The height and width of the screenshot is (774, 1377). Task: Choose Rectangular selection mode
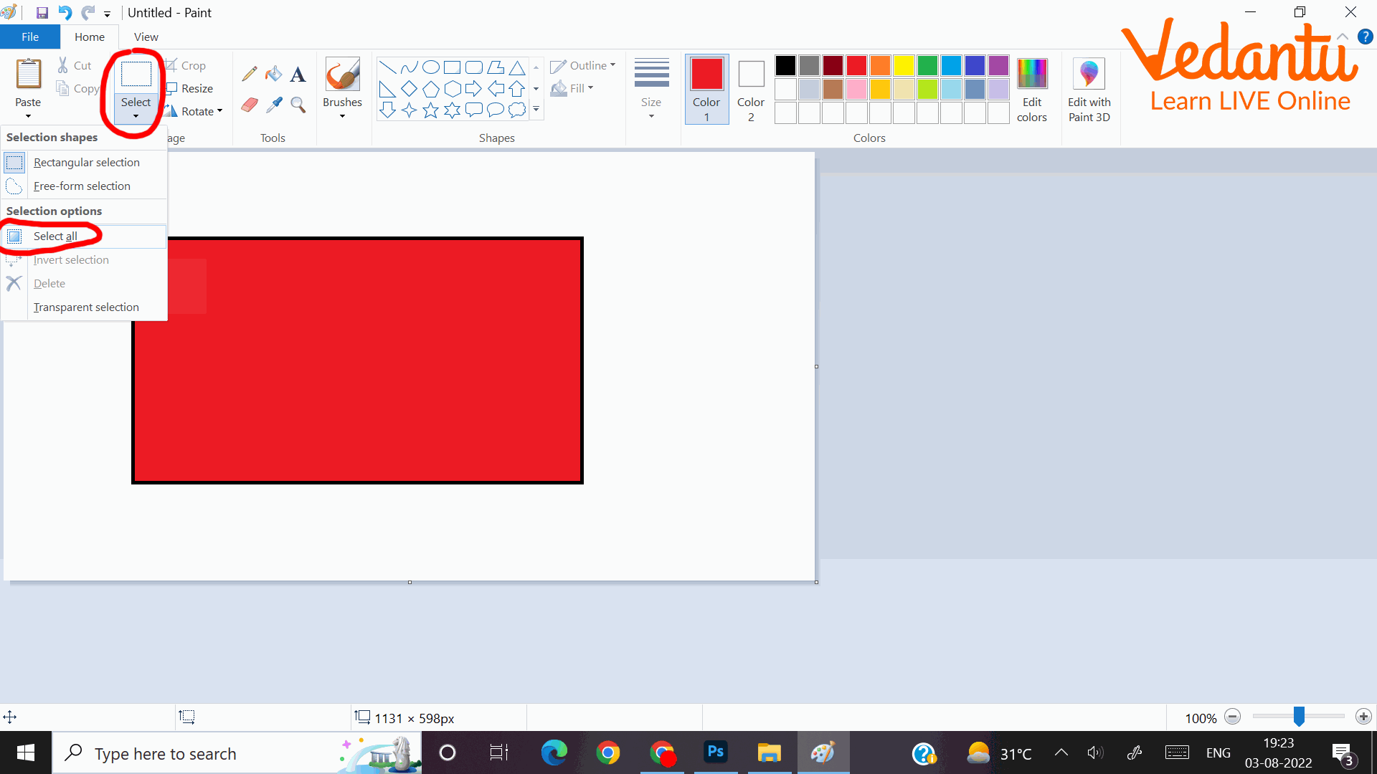click(86, 163)
